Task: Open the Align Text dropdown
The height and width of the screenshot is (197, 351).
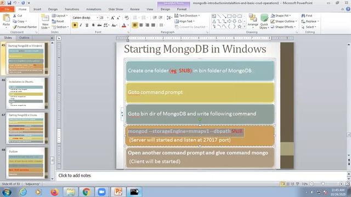Action: [184, 21]
